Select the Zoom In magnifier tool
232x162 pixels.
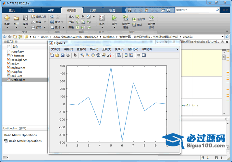point(82,55)
